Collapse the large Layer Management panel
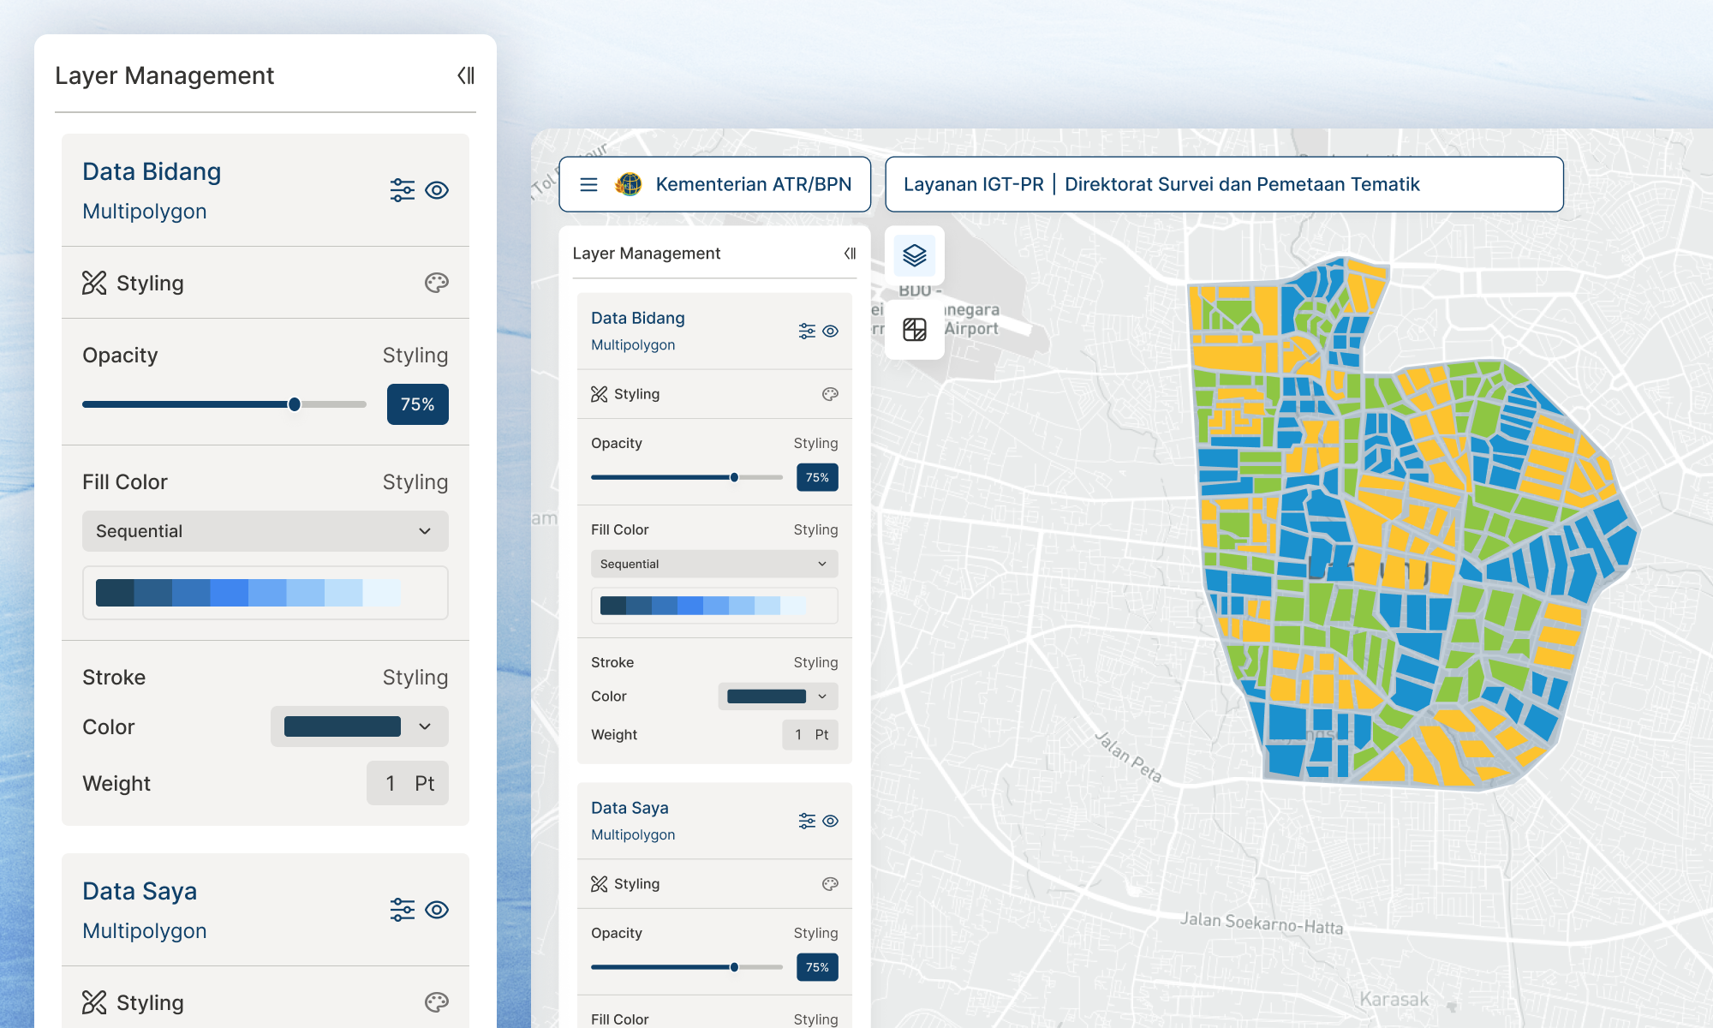This screenshot has width=1713, height=1028. (466, 75)
